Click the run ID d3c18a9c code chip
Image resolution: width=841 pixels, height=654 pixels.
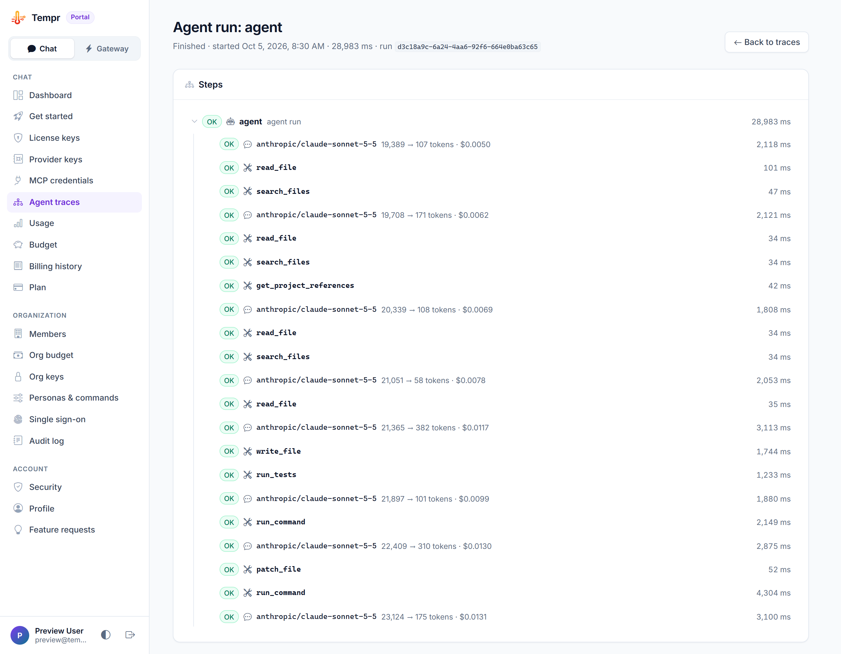[x=468, y=47]
